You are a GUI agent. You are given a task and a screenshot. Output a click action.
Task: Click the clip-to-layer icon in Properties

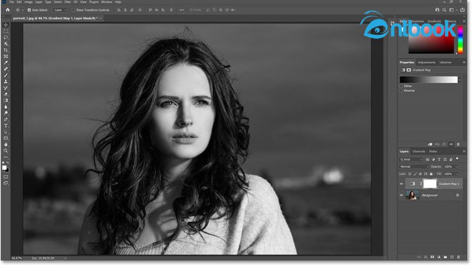[x=430, y=144]
